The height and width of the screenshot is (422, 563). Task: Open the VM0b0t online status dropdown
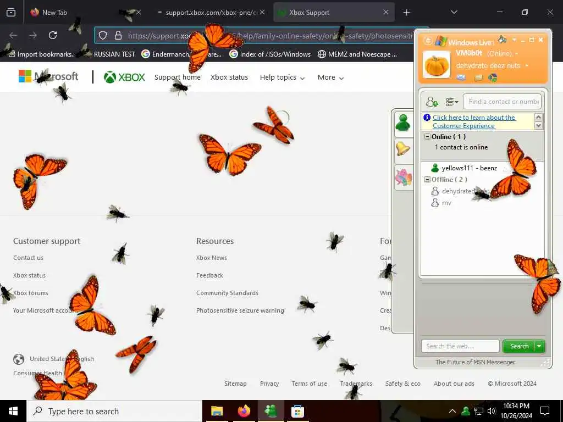point(517,54)
